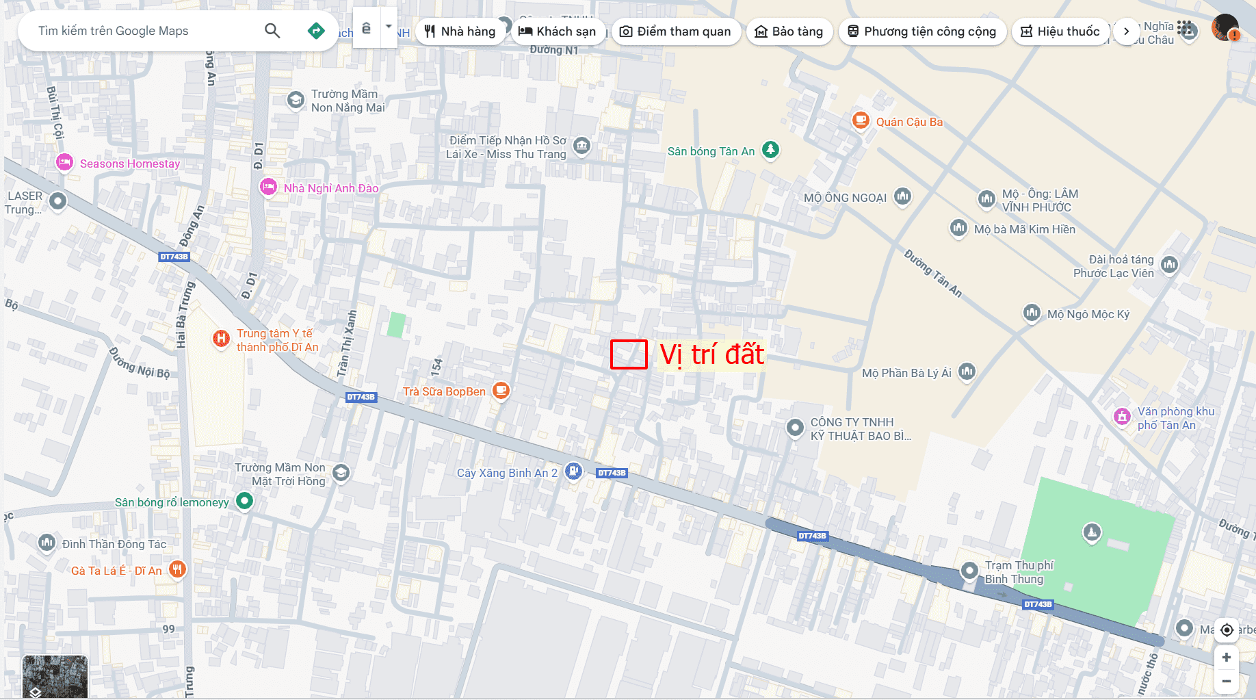Select Phương tiện công cộng chip

click(921, 31)
